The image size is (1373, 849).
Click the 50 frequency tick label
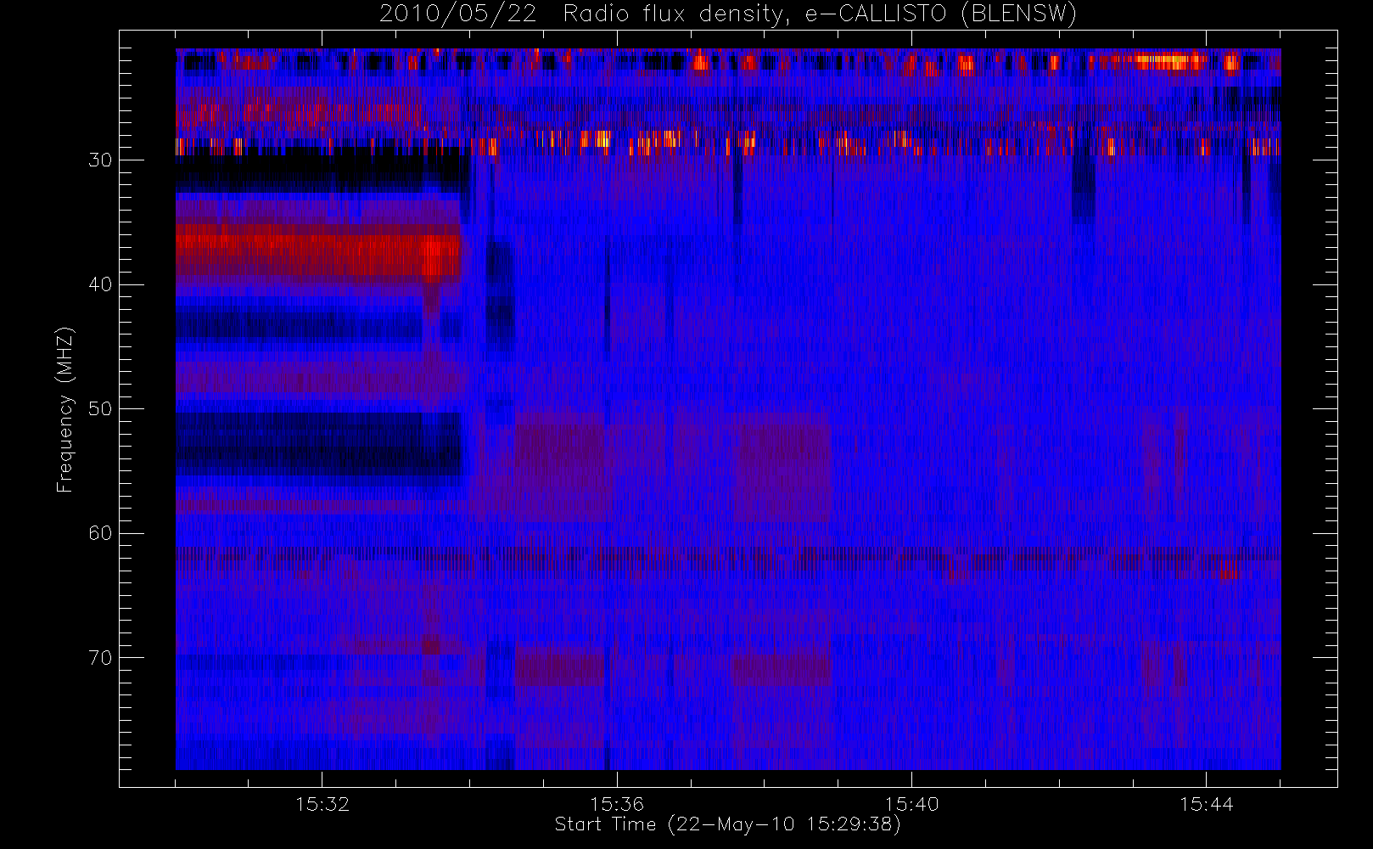(100, 408)
